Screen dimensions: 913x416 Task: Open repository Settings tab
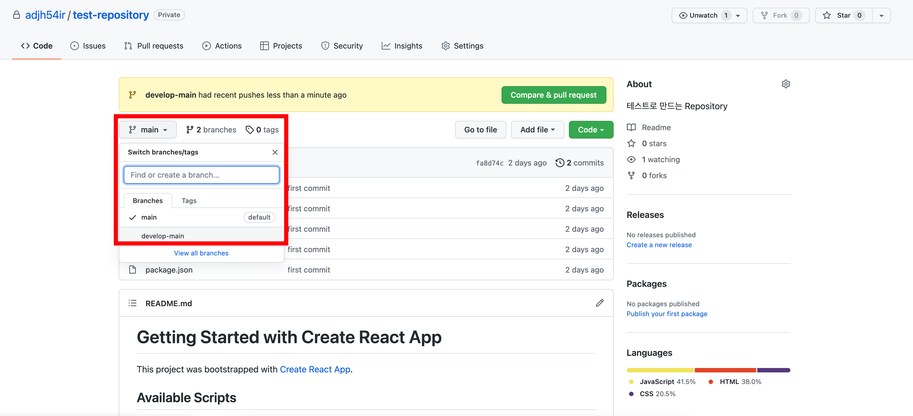tap(462, 46)
